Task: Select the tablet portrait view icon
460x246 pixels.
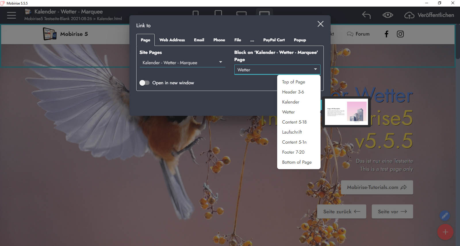Action: click(x=218, y=13)
